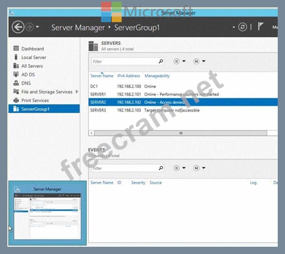Go back with the back arrow button
This screenshot has width=285, height=254.
click(18, 27)
